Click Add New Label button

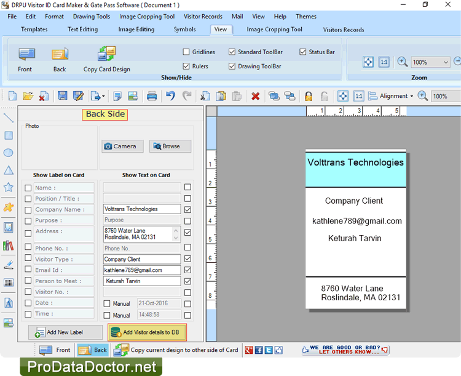pos(65,332)
